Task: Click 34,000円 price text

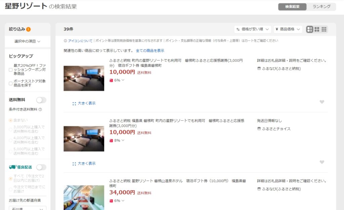Action: click(122, 193)
